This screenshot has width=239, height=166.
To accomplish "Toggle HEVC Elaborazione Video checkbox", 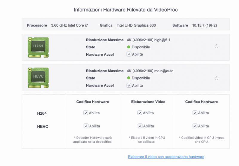I will point(140,126).
